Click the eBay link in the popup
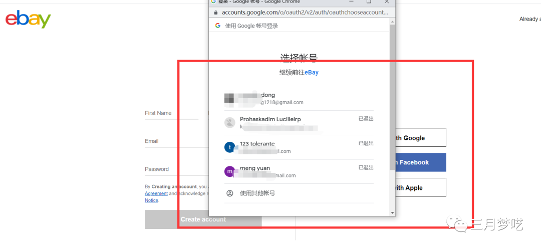 point(312,73)
